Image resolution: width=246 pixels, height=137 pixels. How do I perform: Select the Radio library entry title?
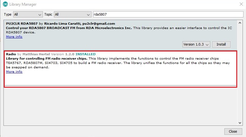(x=11, y=54)
